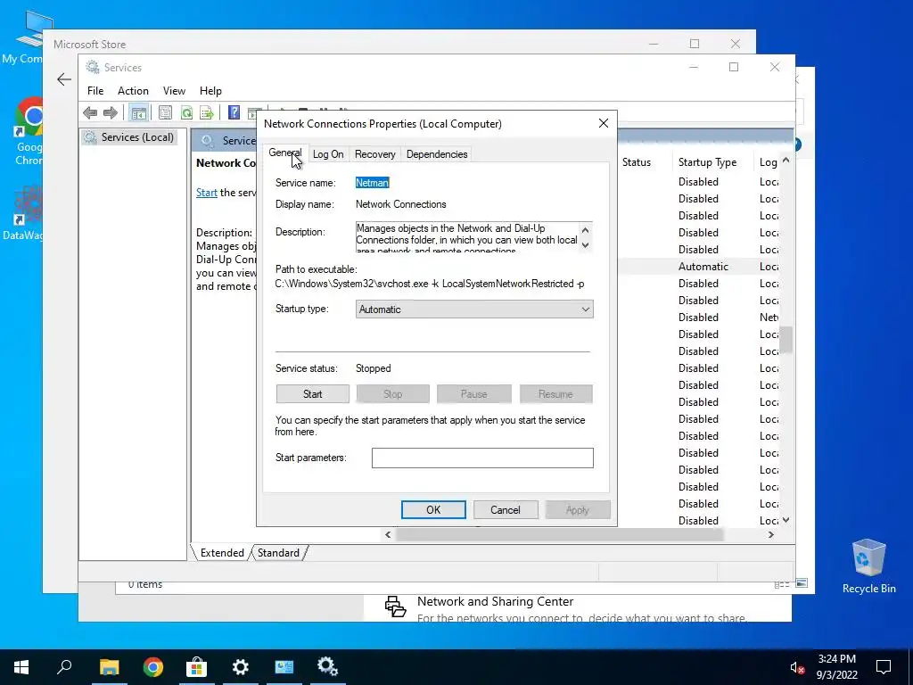Switch to the Dependencies tab

(x=437, y=154)
